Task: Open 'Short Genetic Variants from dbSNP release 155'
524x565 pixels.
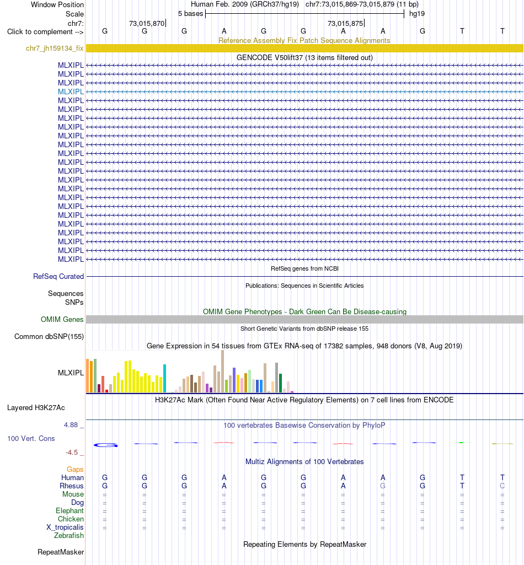Action: click(304, 329)
